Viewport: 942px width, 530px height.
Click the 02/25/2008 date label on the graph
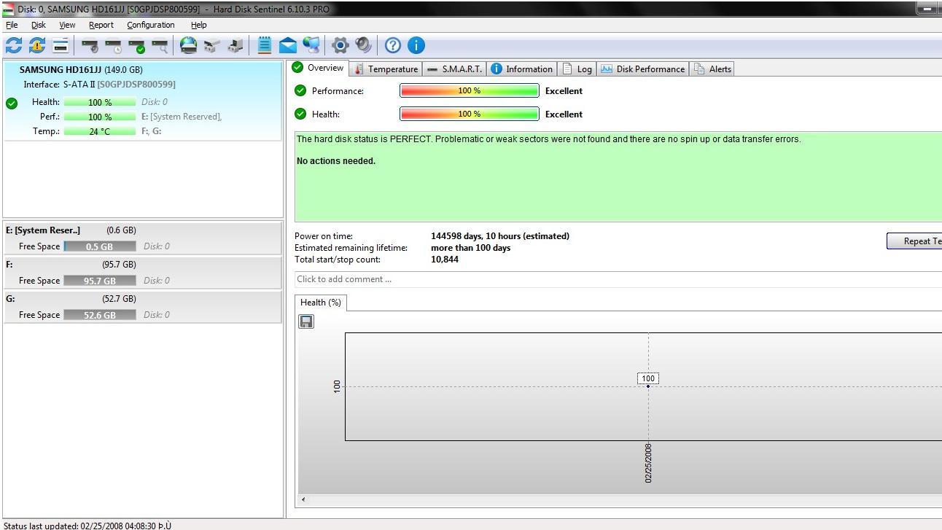tap(648, 463)
